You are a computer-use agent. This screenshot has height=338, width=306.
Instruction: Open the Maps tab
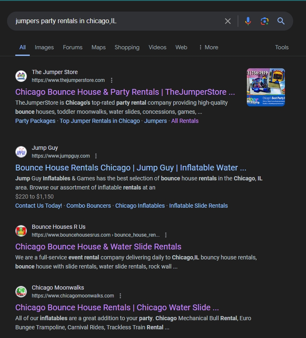tap(98, 48)
